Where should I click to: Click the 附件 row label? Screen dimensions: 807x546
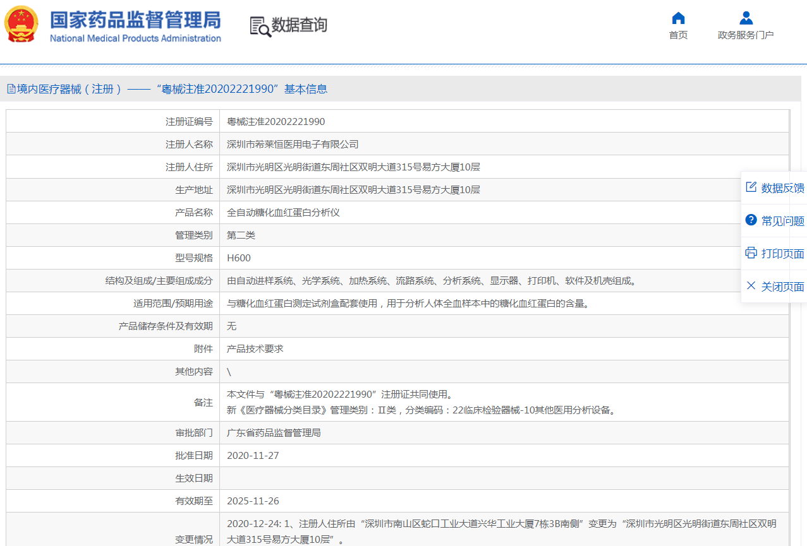(203, 348)
